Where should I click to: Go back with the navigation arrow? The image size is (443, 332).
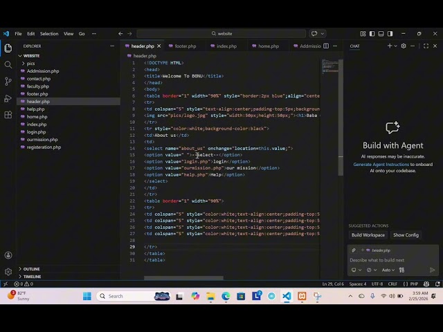[x=120, y=34]
